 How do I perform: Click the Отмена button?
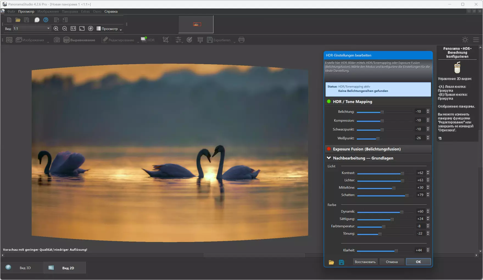pos(392,262)
